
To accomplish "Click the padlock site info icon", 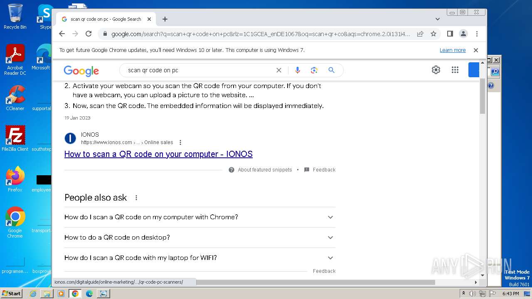I will click(105, 34).
